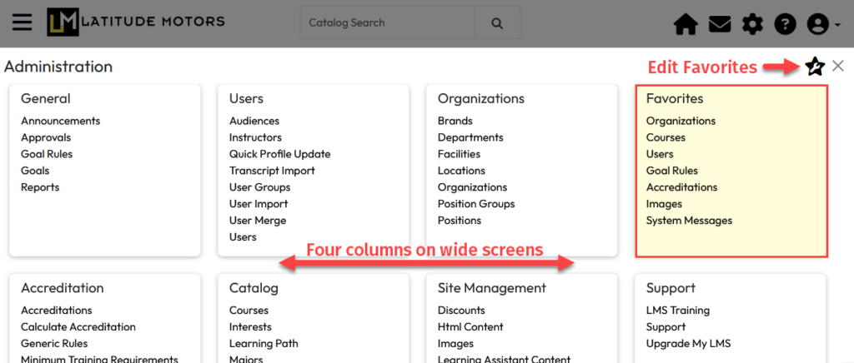Click into the Catalog Search field
854x363 pixels.
pyautogui.click(x=387, y=23)
